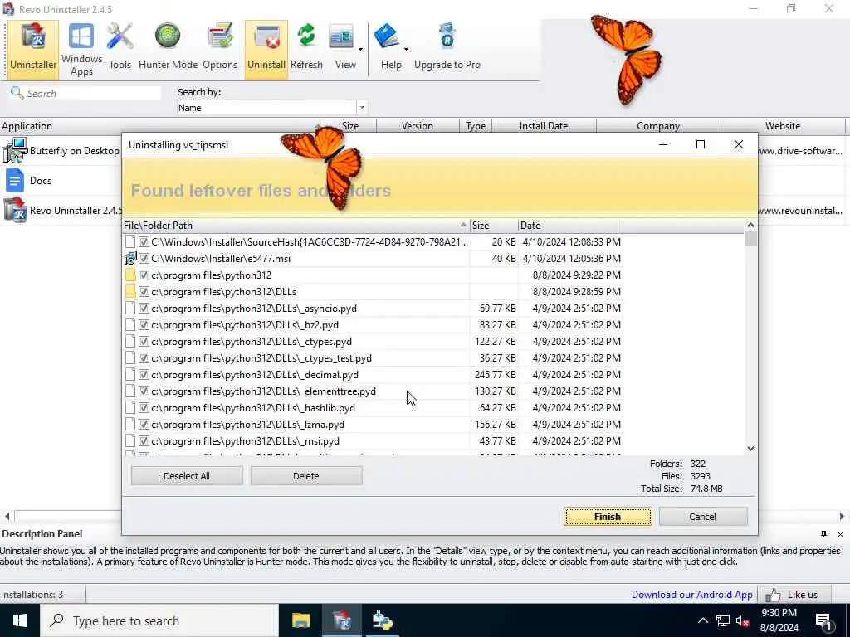Pin the Description Panel

coord(823,534)
